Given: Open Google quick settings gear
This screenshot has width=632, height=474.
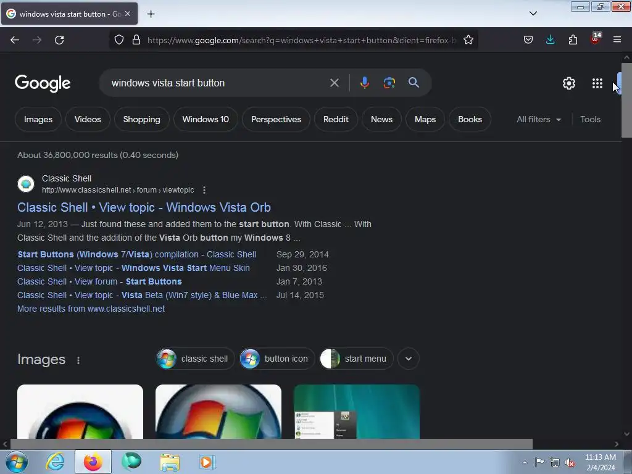Looking at the screenshot, I should pos(568,83).
